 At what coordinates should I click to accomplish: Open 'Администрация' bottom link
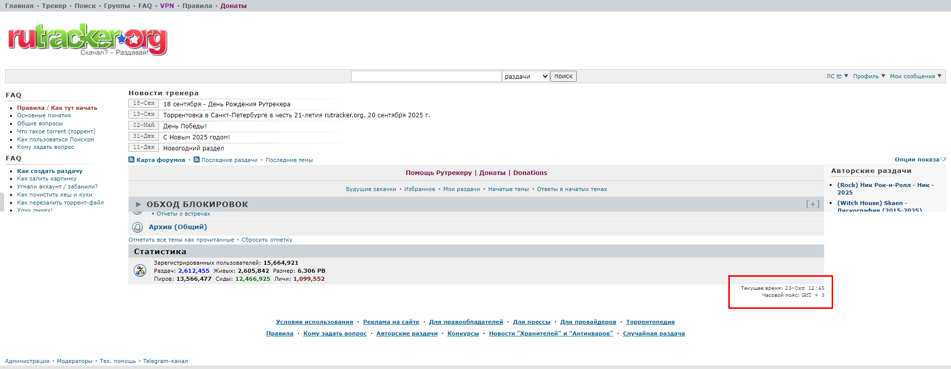point(27,361)
